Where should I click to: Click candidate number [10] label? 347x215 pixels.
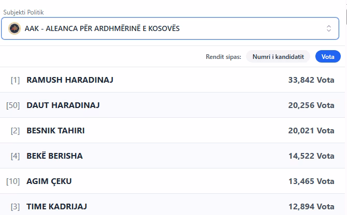(x=13, y=181)
